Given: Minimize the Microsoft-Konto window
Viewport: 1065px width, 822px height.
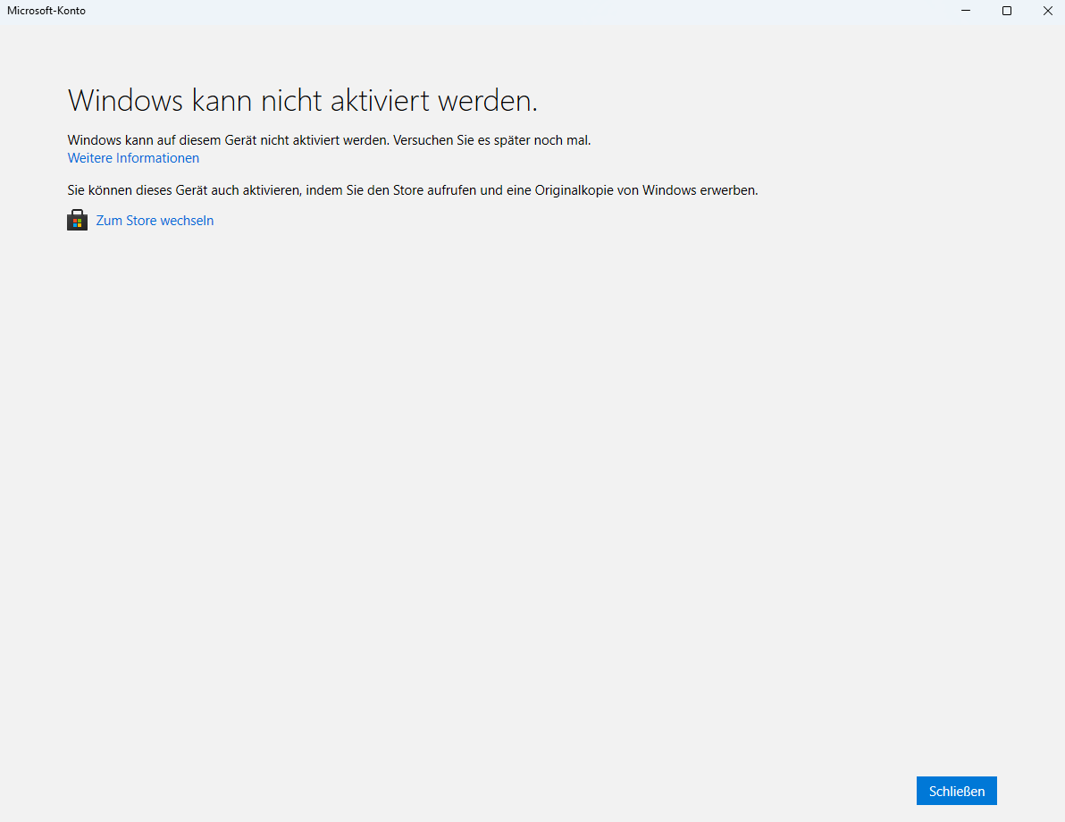Looking at the screenshot, I should point(966,11).
